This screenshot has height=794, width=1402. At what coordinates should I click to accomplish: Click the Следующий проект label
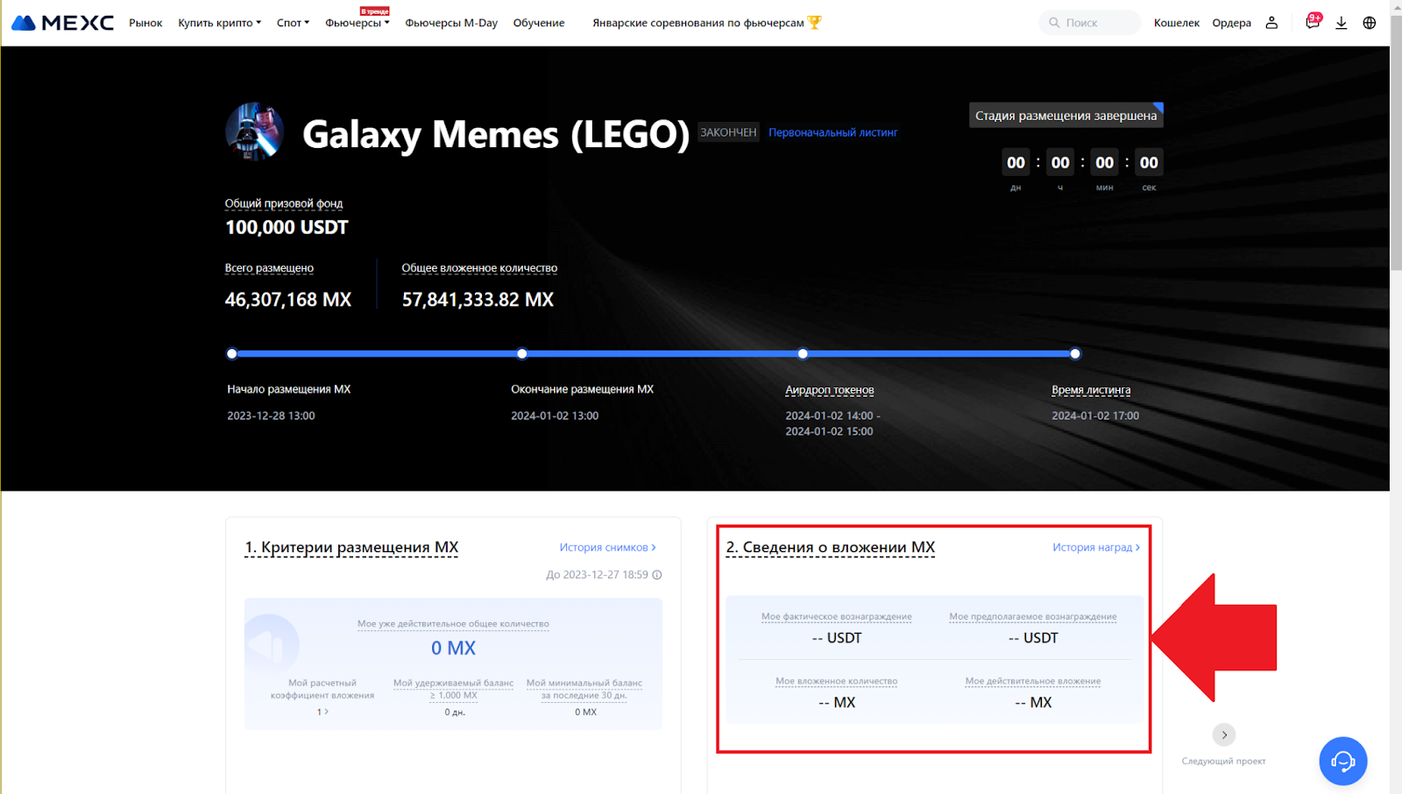[1224, 761]
